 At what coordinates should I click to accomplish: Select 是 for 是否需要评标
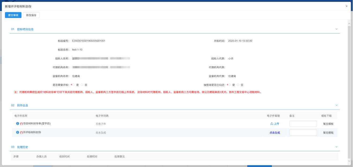[73, 85]
